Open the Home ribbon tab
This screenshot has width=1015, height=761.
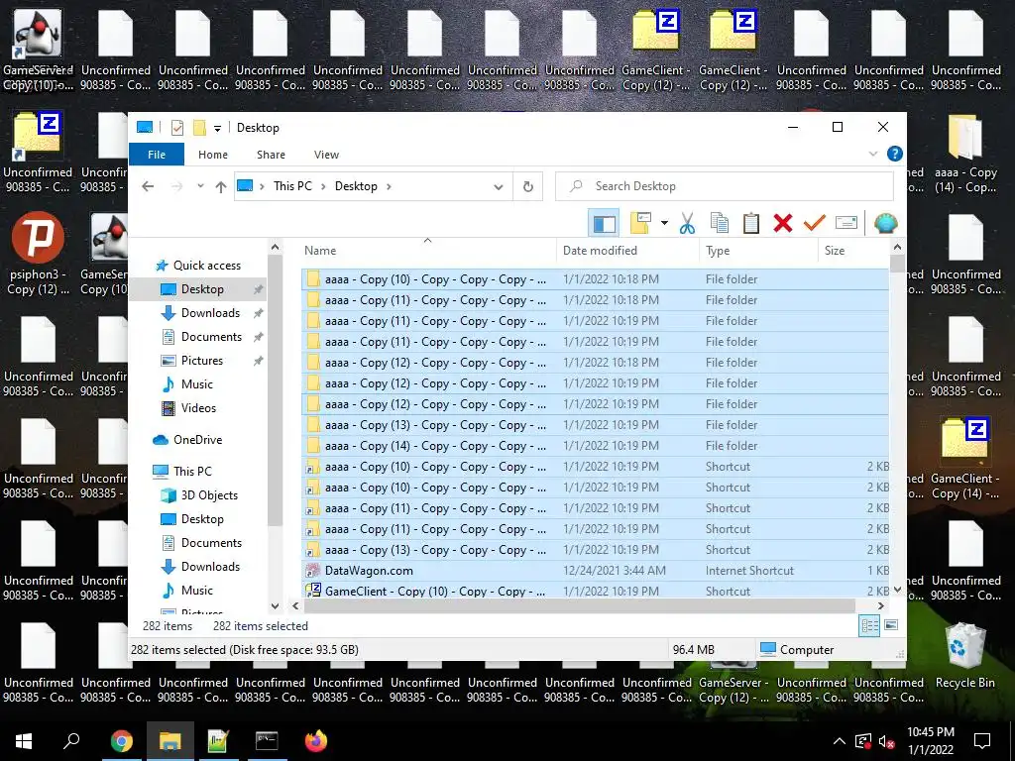tap(213, 154)
